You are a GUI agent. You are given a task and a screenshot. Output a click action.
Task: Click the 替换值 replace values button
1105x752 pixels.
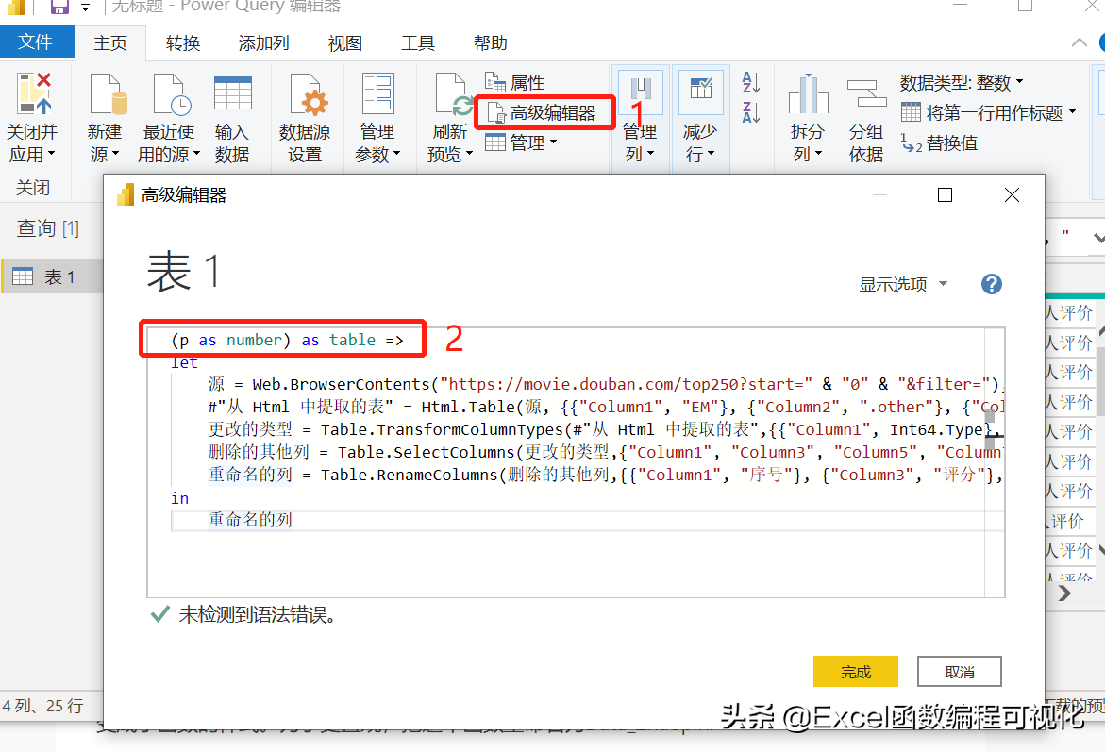click(939, 143)
